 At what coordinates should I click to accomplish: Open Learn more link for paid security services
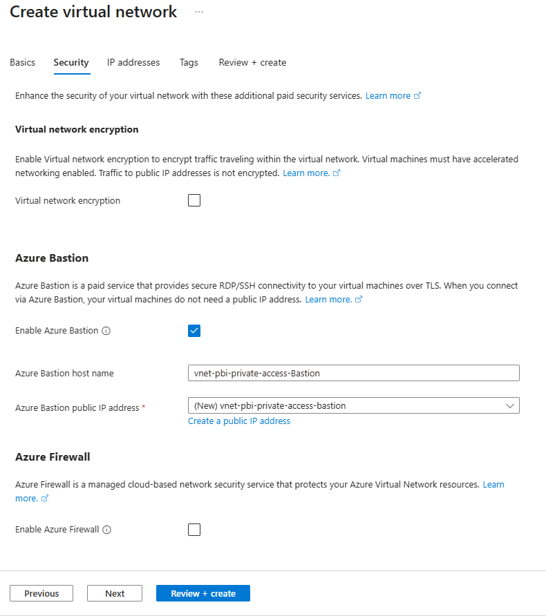388,96
